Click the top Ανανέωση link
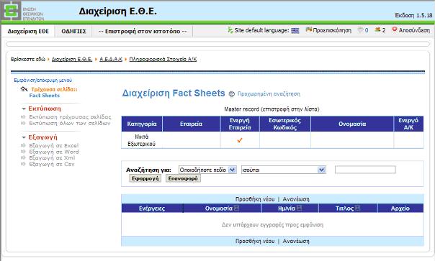 pos(296,199)
